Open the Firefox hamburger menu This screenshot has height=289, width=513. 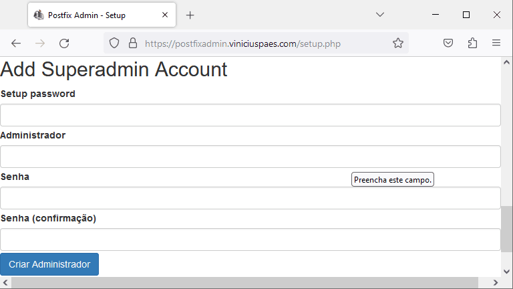[496, 43]
